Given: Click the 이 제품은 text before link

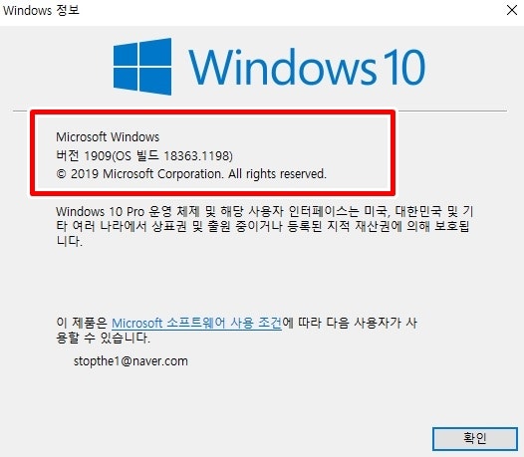Looking at the screenshot, I should [x=82, y=323].
